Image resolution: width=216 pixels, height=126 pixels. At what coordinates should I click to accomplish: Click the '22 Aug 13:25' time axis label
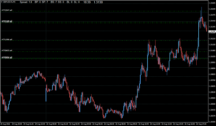(x=167, y=124)
